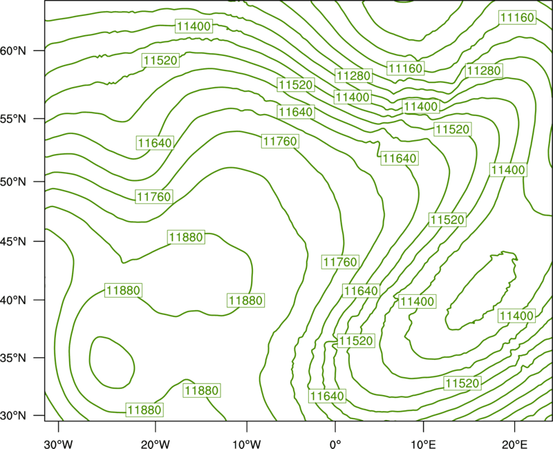This screenshot has width=553, height=449.
Task: Select the lowest 11880 contour label near 30°N
Action: pos(144,410)
